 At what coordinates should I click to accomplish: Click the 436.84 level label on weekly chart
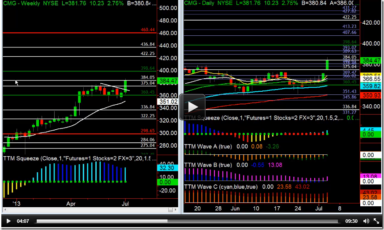pos(148,44)
